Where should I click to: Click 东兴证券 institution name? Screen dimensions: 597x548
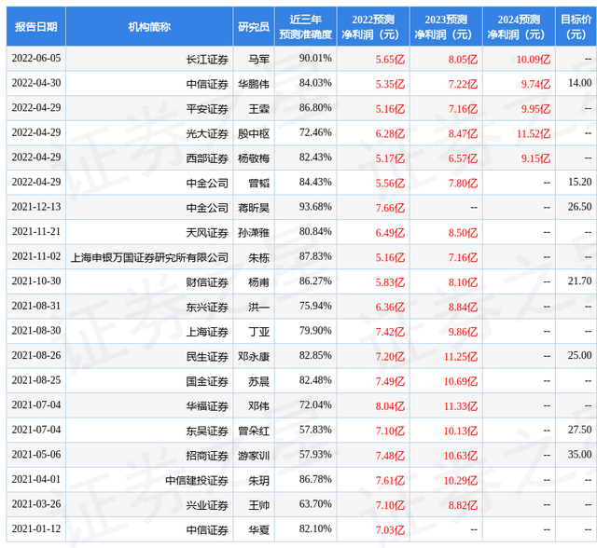point(207,308)
